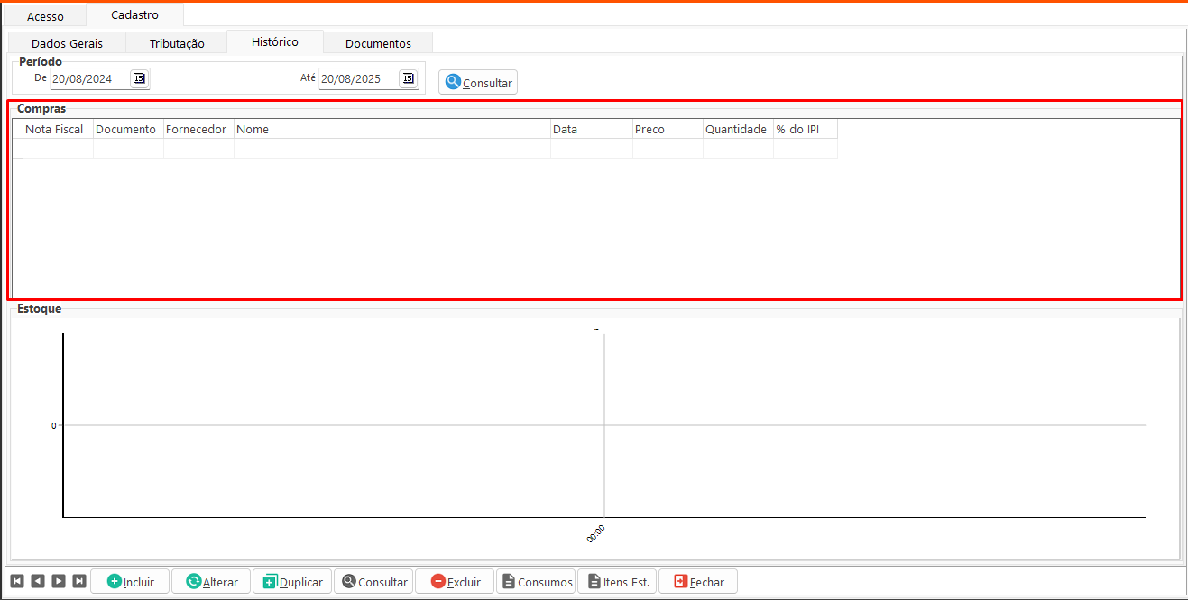This screenshot has width=1188, height=600.
Task: Open the 'Até' end date calendar picker
Action: [408, 78]
